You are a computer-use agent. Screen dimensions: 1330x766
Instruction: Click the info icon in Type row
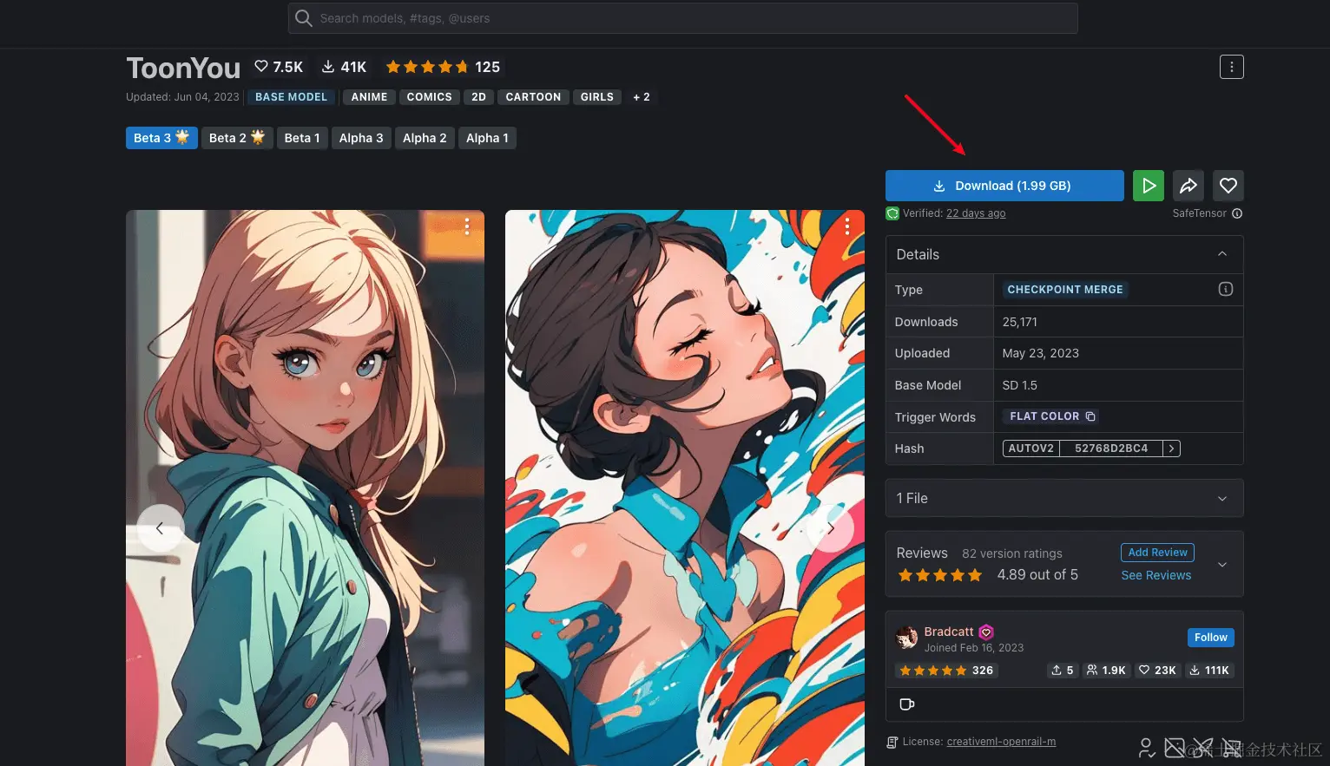pyautogui.click(x=1226, y=289)
